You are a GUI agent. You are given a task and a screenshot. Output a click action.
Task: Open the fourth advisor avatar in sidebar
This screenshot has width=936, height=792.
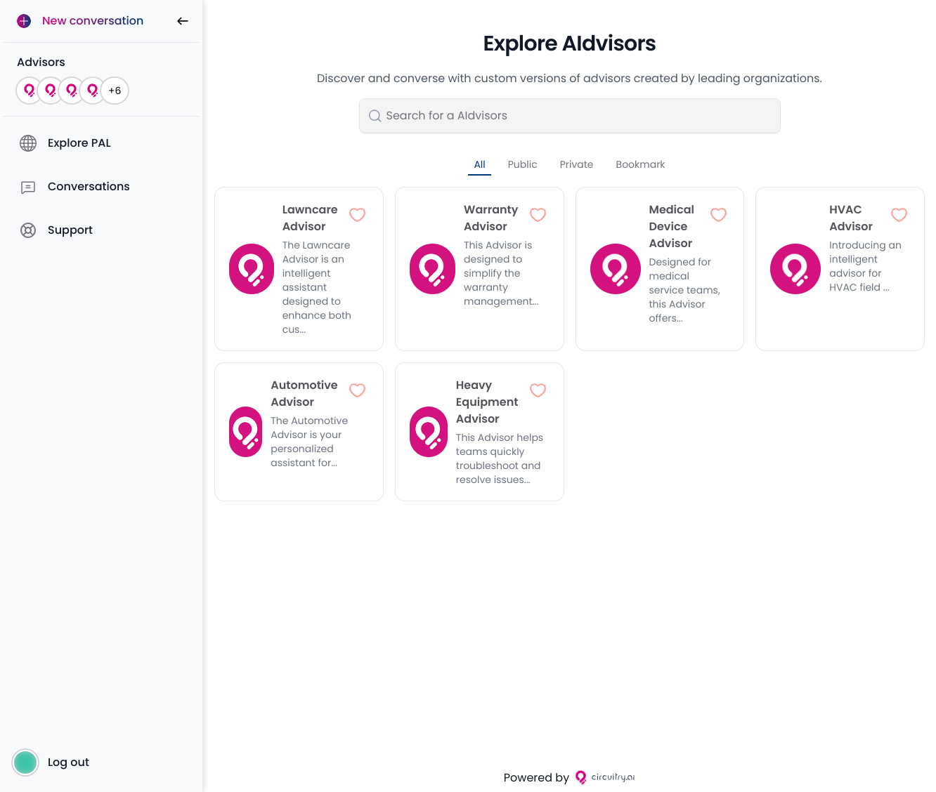(x=93, y=91)
